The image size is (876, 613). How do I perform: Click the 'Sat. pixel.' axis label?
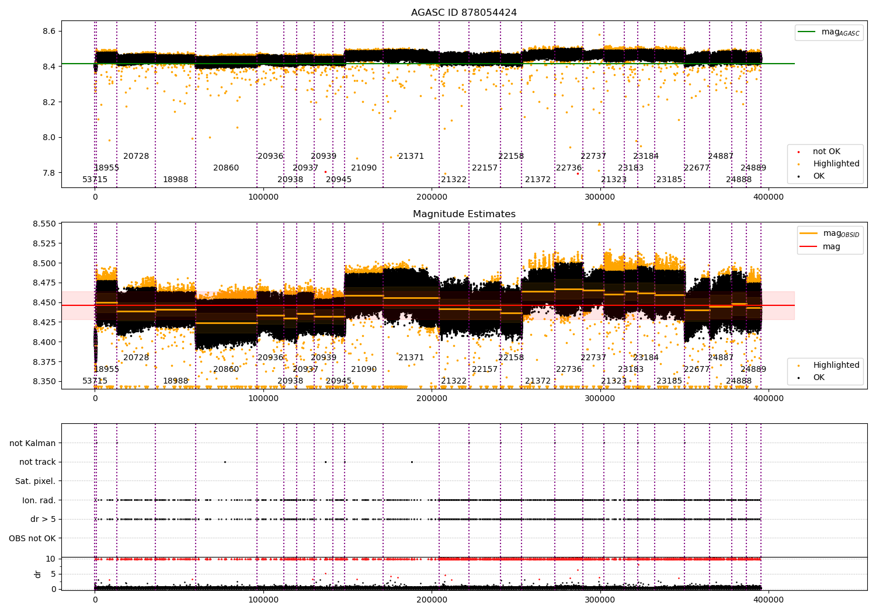point(36,481)
